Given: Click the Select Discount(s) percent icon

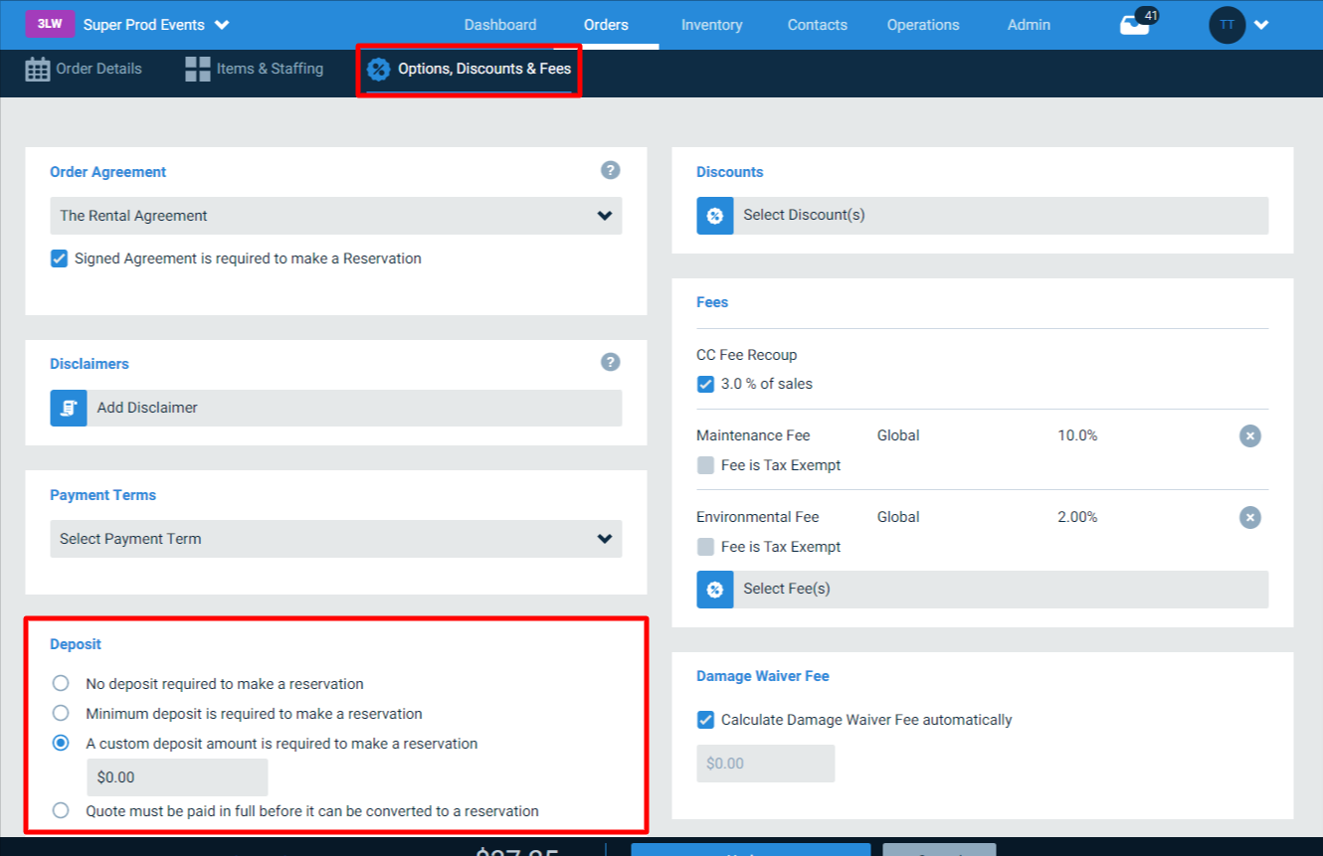Looking at the screenshot, I should (715, 215).
